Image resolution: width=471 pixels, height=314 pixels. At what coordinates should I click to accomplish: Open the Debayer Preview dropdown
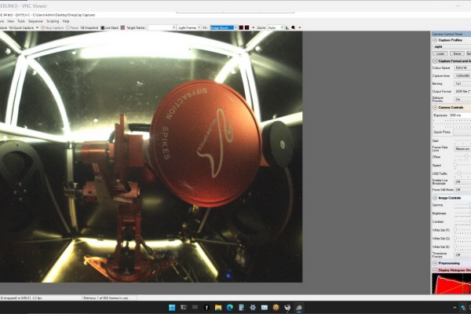462,99
